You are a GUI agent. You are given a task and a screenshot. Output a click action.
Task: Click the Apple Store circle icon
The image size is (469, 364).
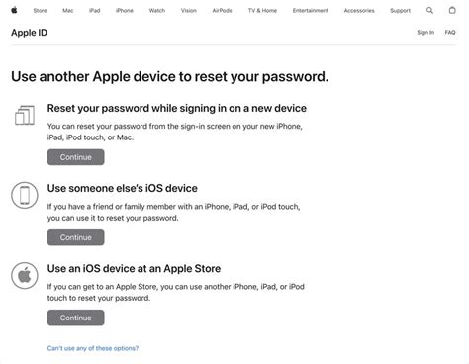25,275
